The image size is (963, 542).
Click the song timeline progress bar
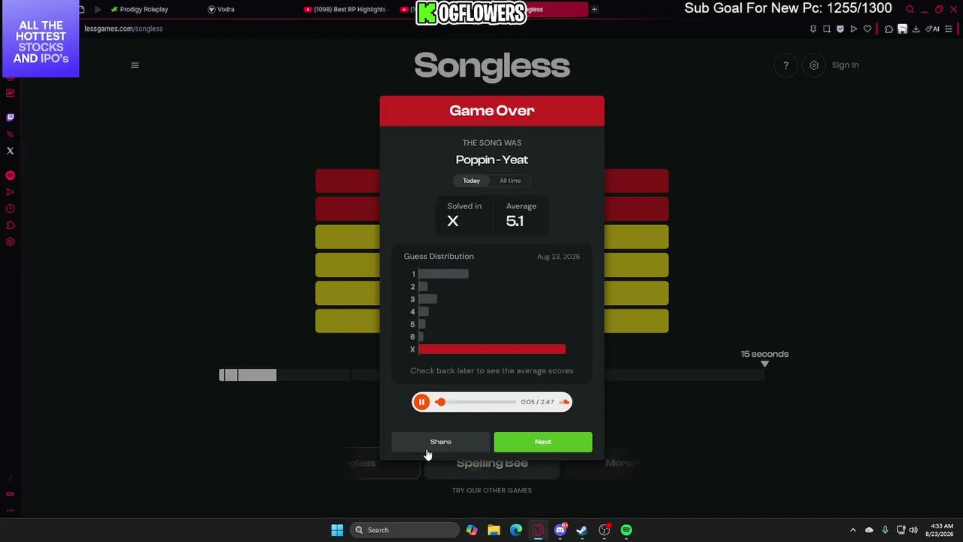[x=492, y=375]
